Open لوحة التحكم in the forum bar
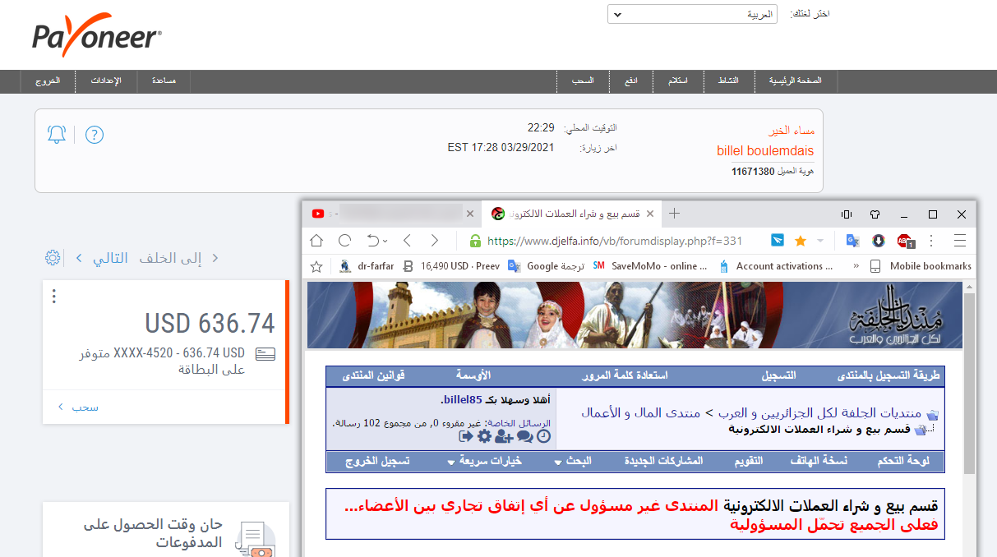 click(x=902, y=461)
